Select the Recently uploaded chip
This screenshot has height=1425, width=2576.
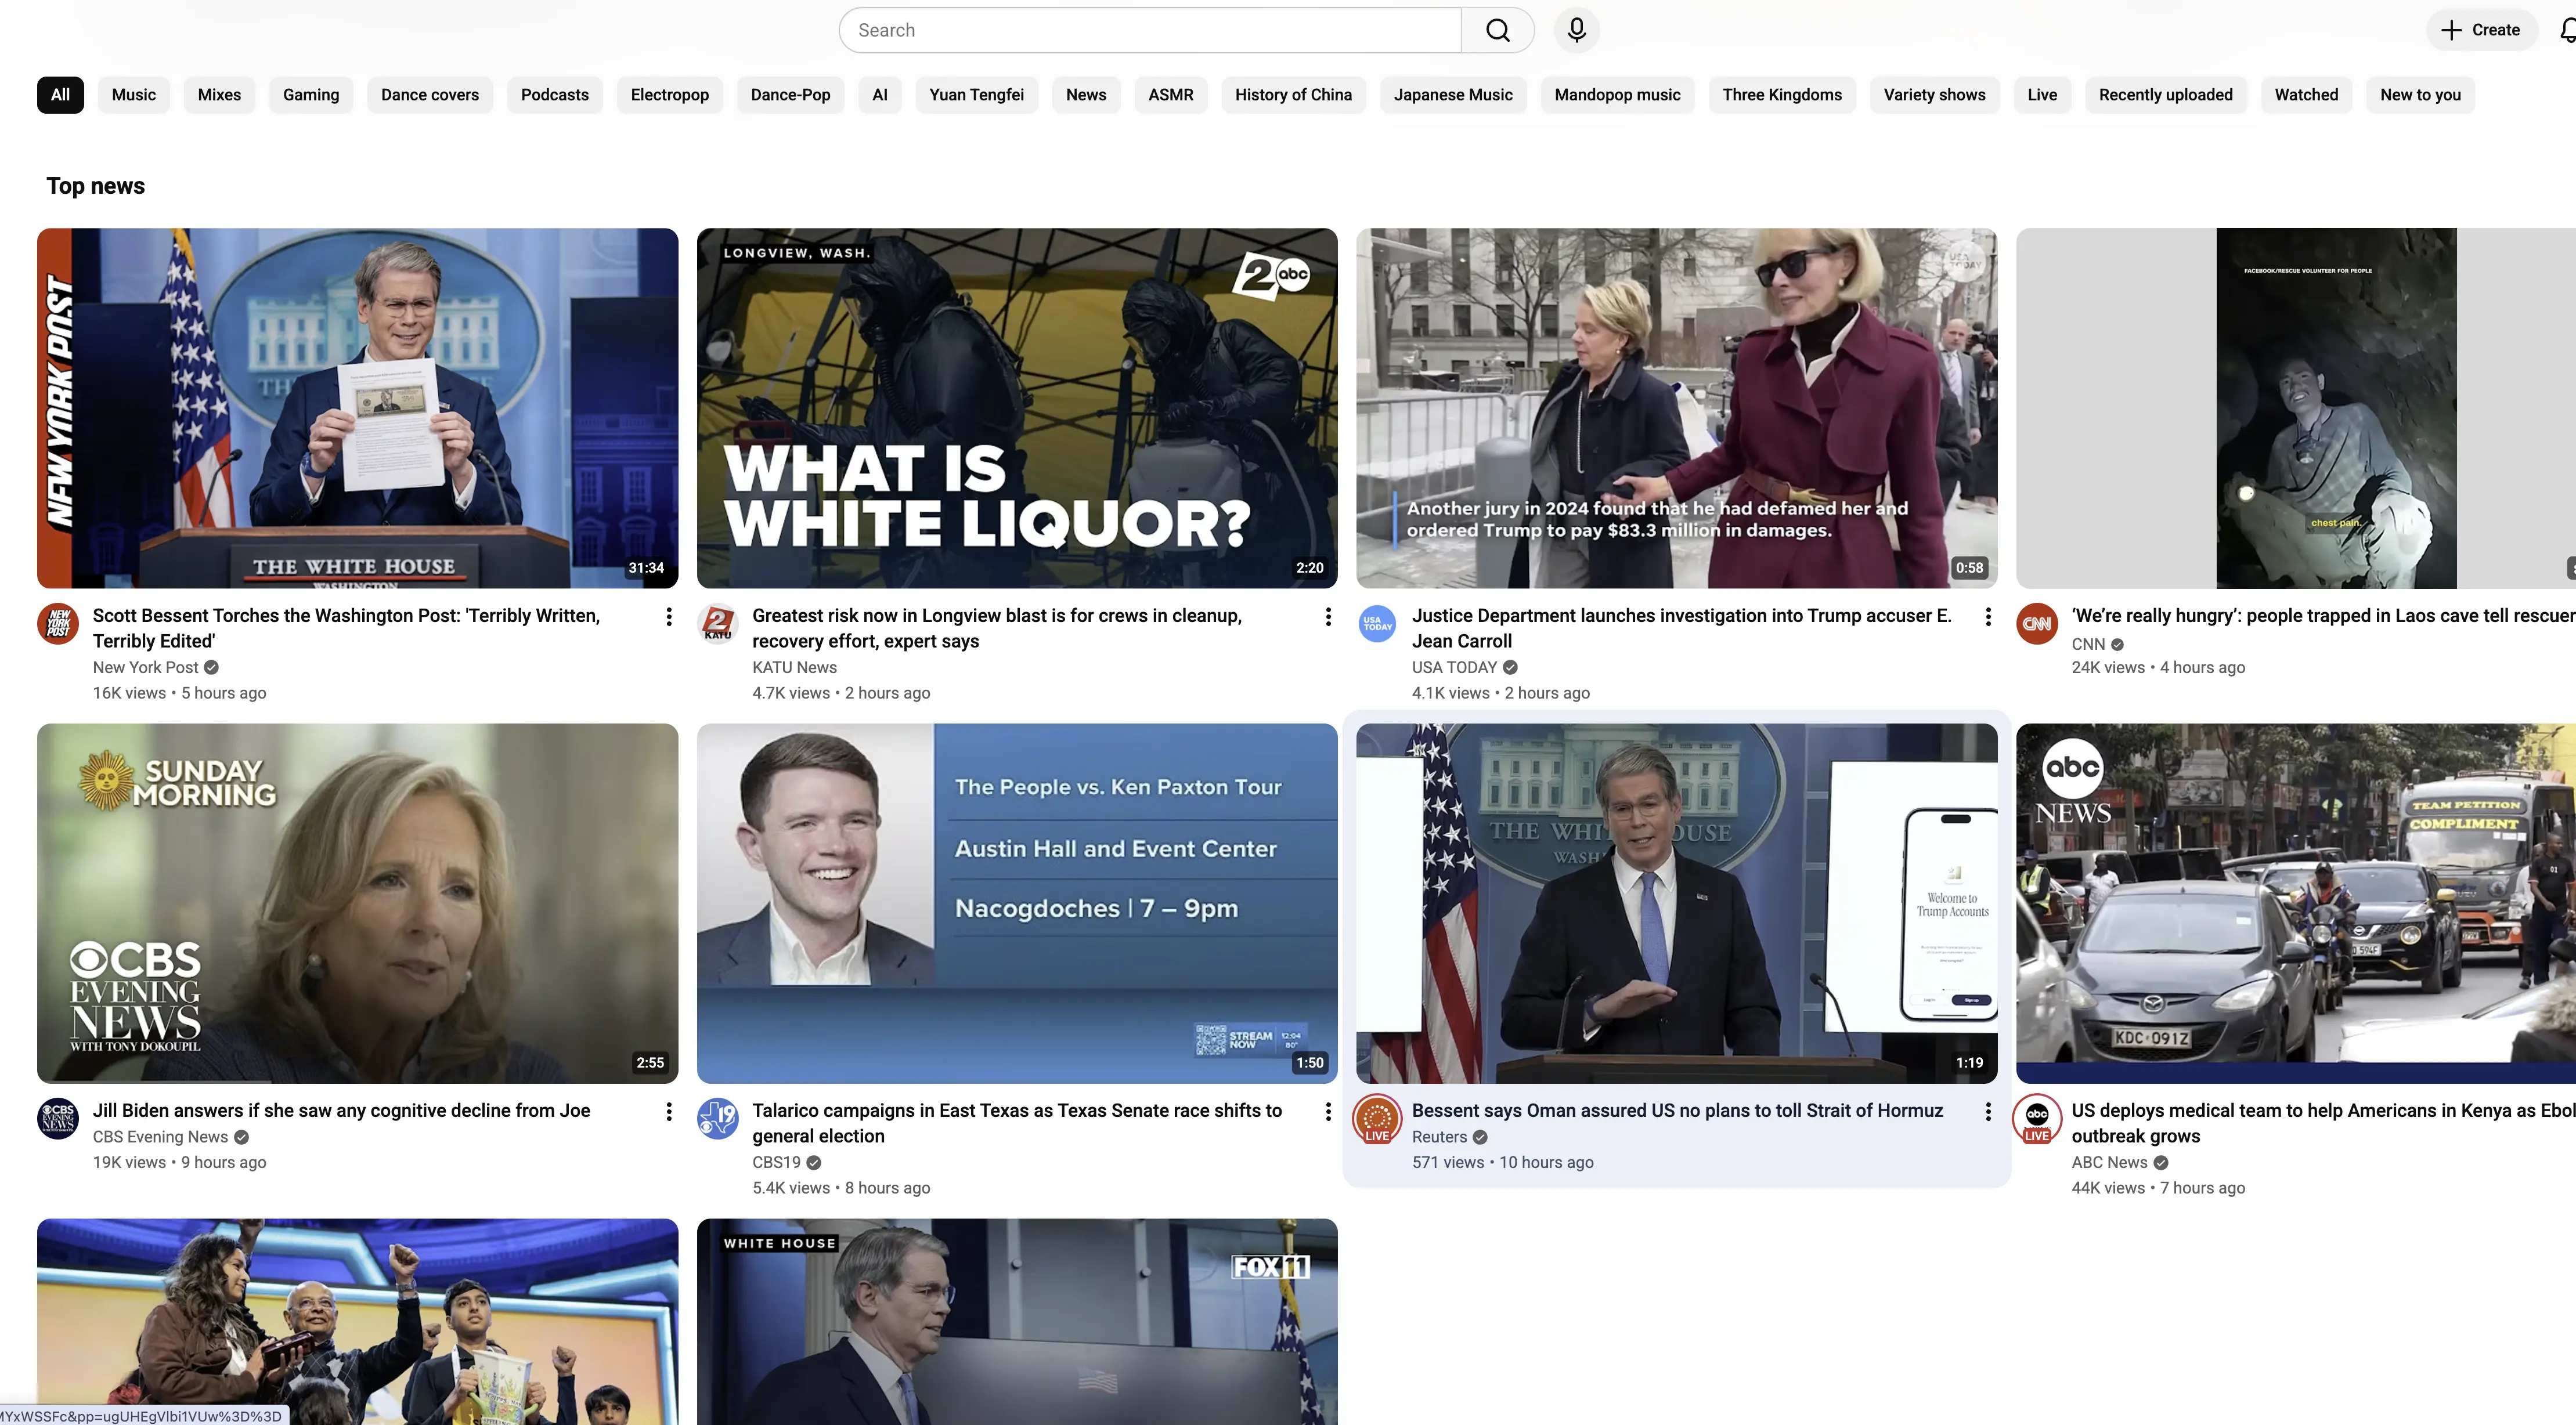pyautogui.click(x=2165, y=95)
